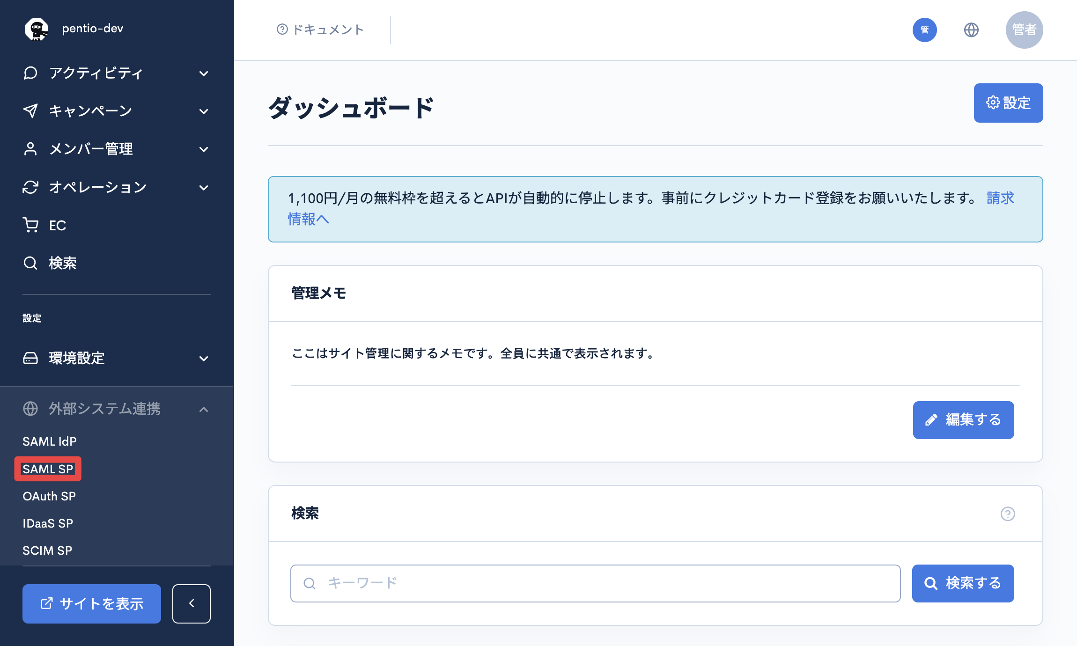The width and height of the screenshot is (1077, 646).
Task: Click the sidebar 検索 magnifier icon
Action: click(30, 263)
